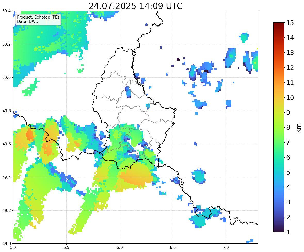This screenshot has width=304, height=252.
Task: Click the plot title '24.07.2025 14:09 UTC'
Action: pyautogui.click(x=135, y=6)
